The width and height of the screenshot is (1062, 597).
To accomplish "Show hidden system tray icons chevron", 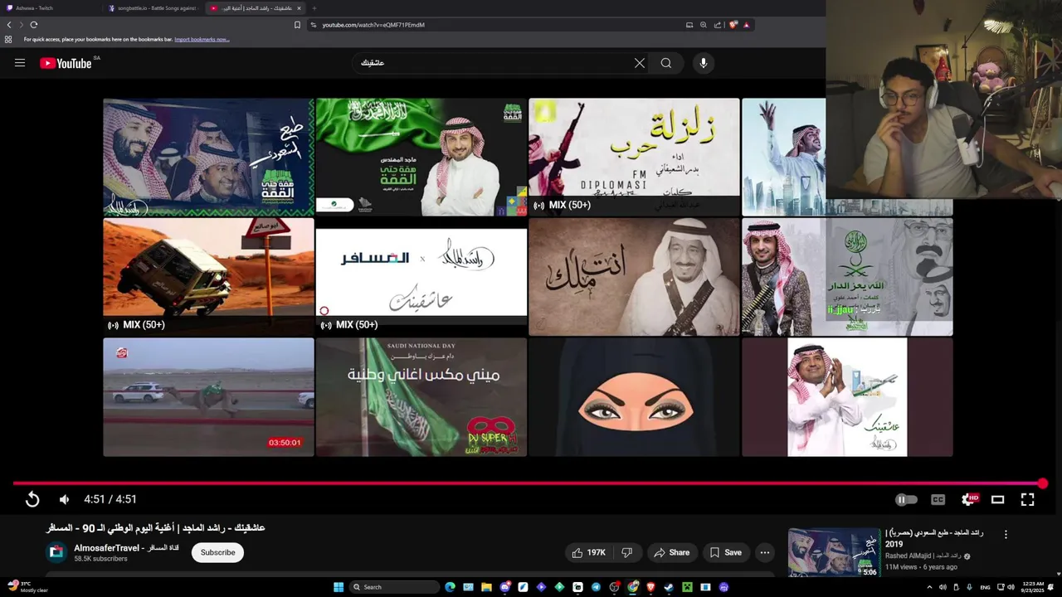I will tap(929, 587).
